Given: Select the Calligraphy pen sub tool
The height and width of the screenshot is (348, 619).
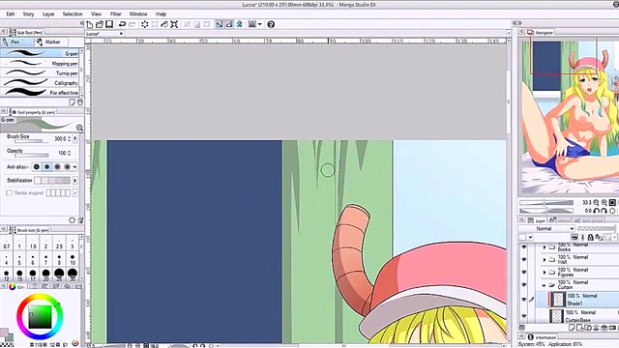Looking at the screenshot, I should (40, 83).
